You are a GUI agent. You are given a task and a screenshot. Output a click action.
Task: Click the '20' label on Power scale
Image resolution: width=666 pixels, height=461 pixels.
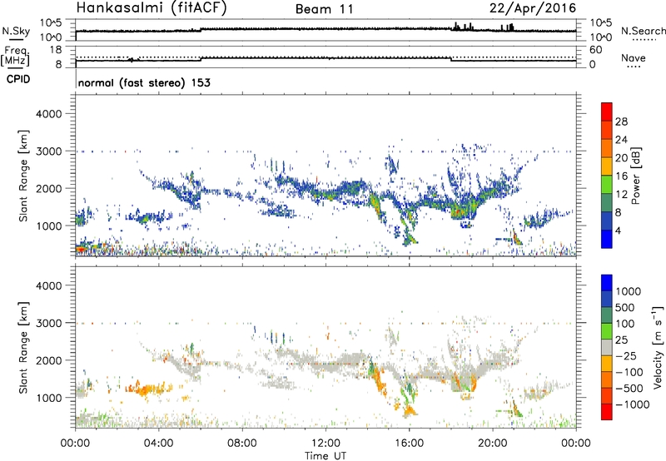coord(621,158)
